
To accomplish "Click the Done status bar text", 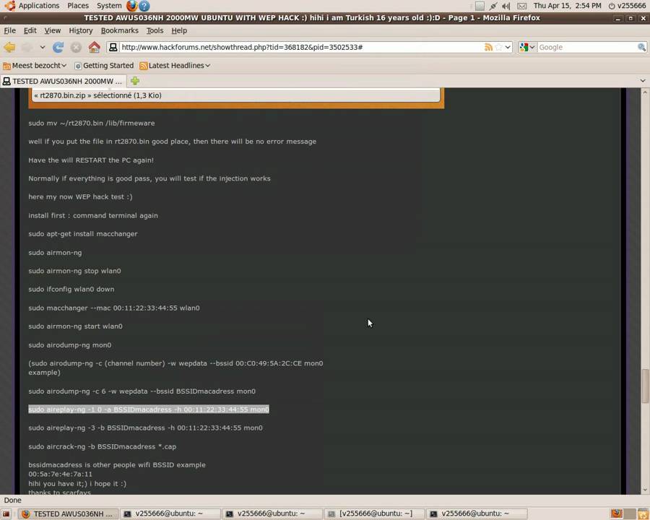I will (x=12, y=500).
